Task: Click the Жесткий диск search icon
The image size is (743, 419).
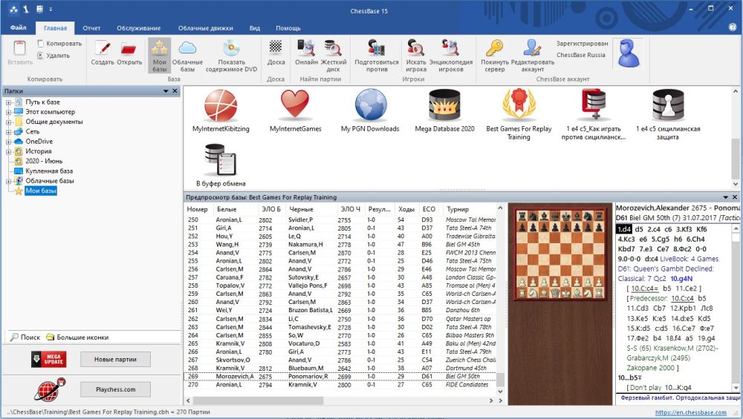Action: (333, 48)
